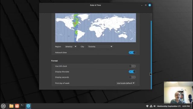Open the First day of week dropdown

[x=125, y=83]
